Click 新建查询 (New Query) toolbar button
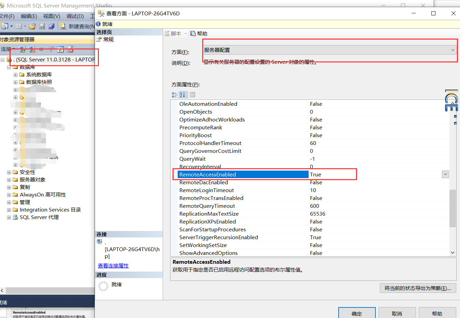 point(77,26)
